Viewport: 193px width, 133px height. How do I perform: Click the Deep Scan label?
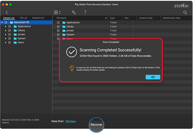58,121
